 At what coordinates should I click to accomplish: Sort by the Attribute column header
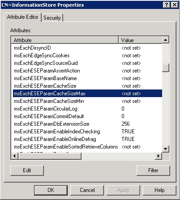[65, 40]
